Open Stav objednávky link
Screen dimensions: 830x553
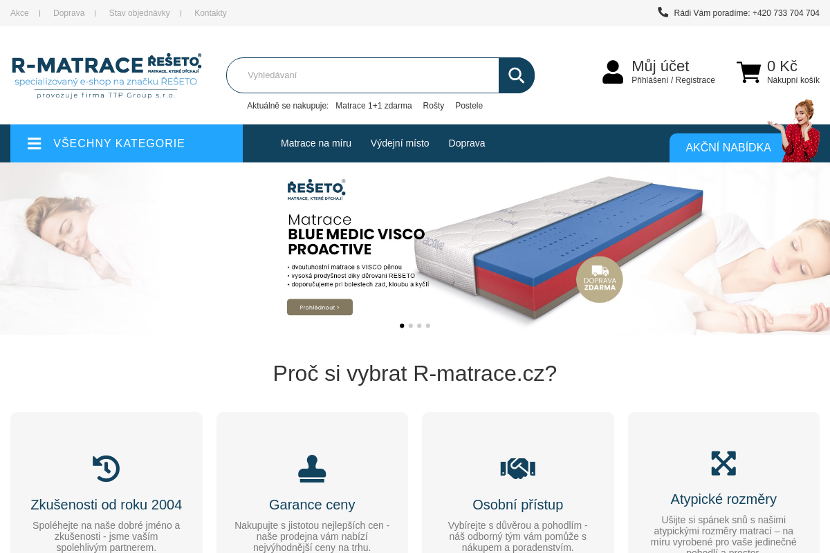[139, 13]
